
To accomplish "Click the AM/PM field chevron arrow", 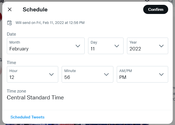I will pyautogui.click(x=161, y=74).
